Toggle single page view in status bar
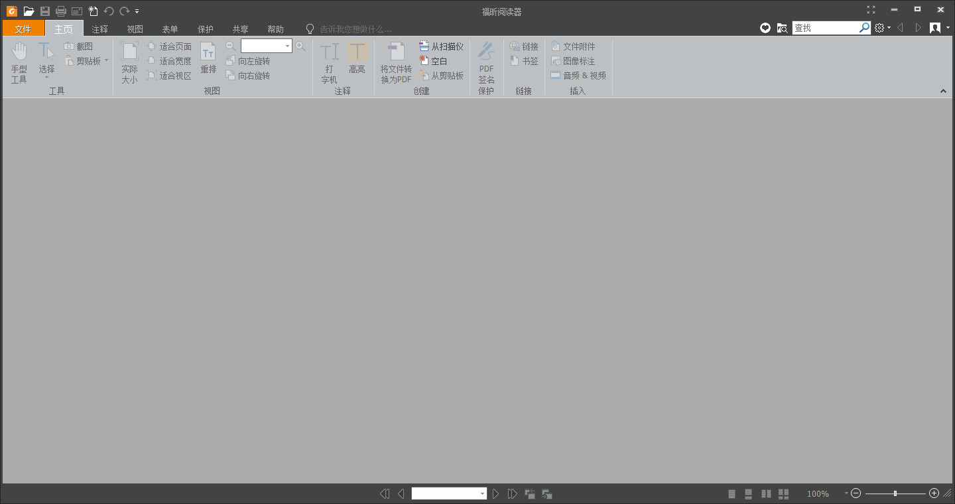 [x=732, y=493]
